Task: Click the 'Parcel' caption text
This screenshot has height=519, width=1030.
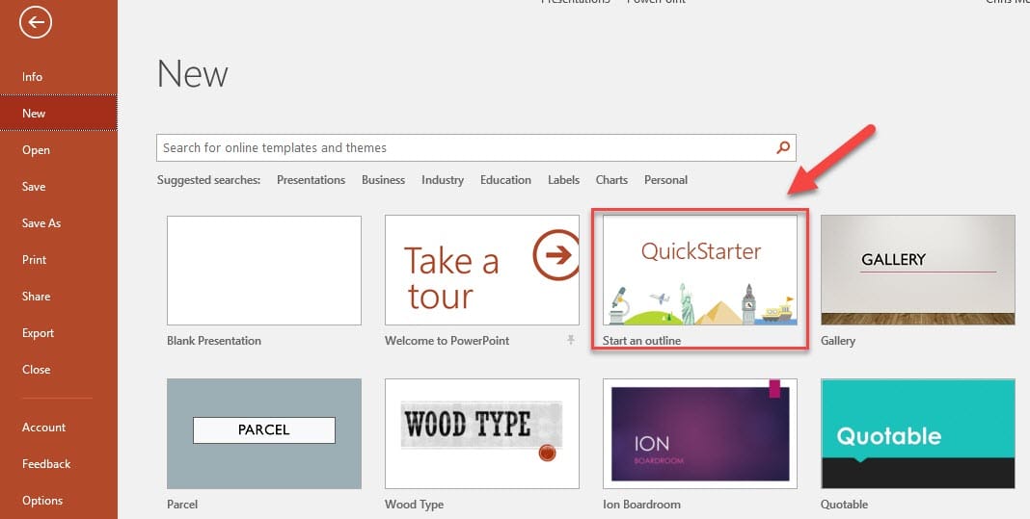Action: (x=182, y=505)
